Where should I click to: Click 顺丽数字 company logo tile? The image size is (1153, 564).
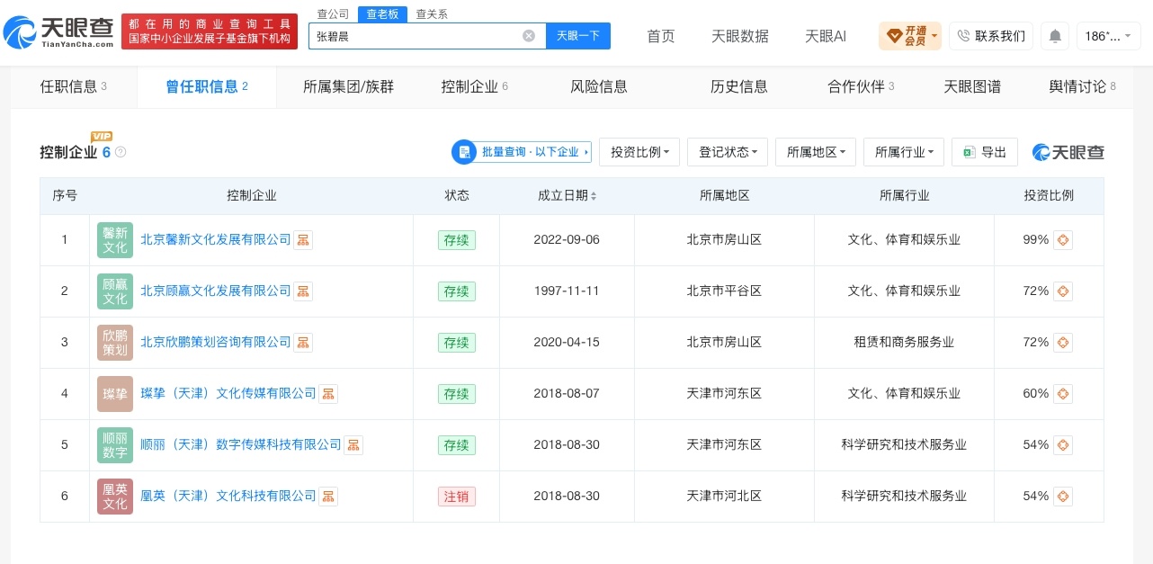coord(115,445)
